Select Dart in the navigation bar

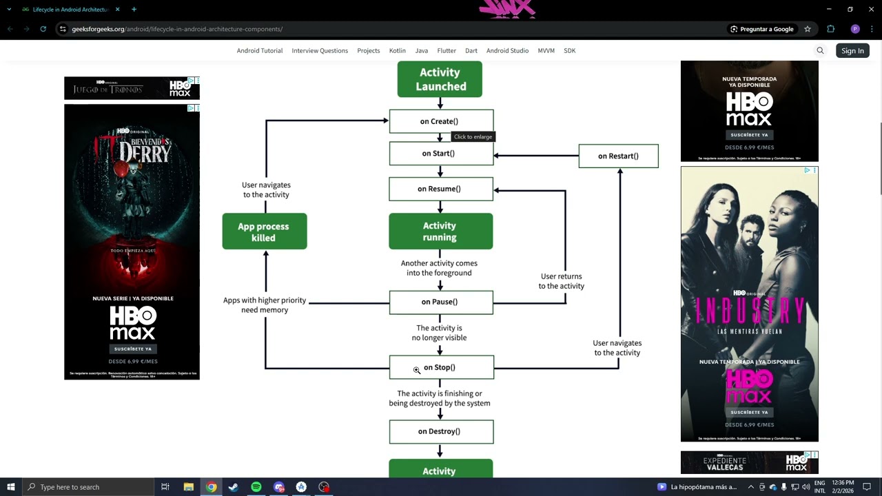tap(471, 50)
